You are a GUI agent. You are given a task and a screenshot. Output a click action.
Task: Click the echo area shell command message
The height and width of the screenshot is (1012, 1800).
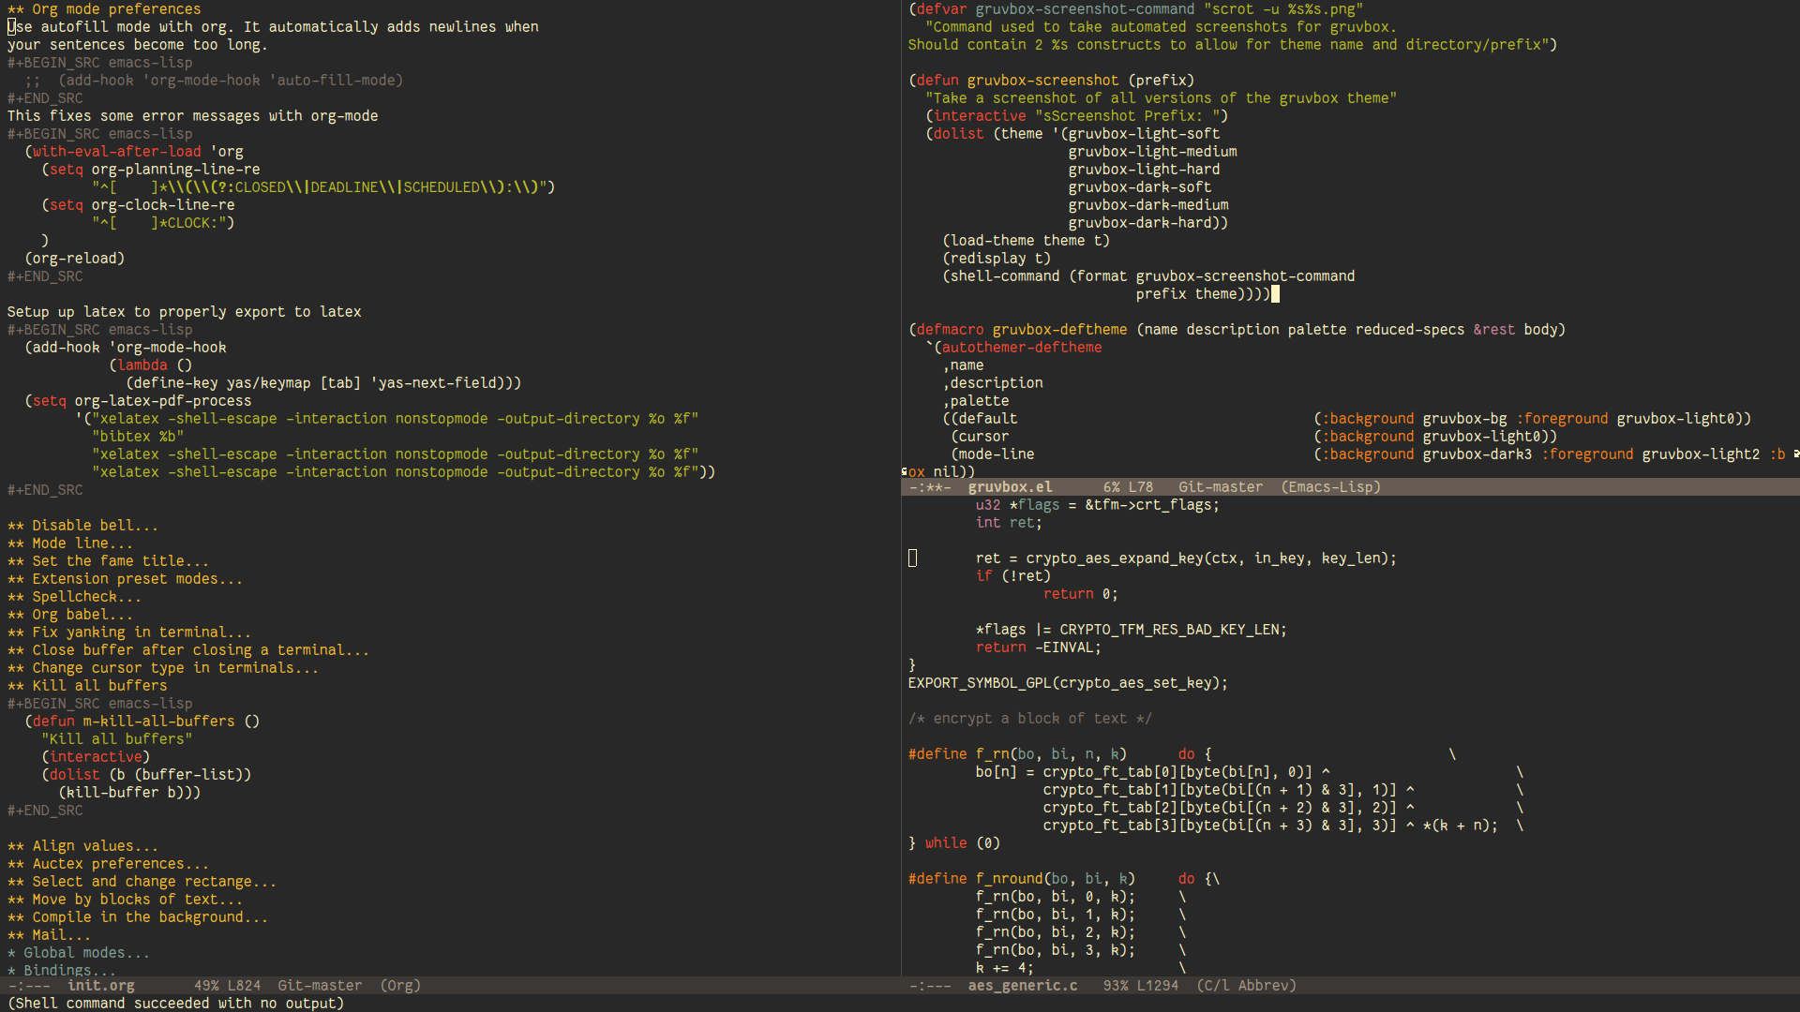point(176,1004)
